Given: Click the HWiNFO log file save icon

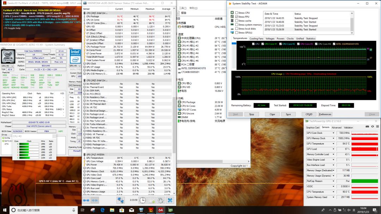Looking at the screenshot, I should [152, 200].
